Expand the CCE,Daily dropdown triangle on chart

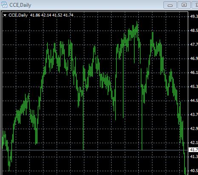[x=5, y=15]
